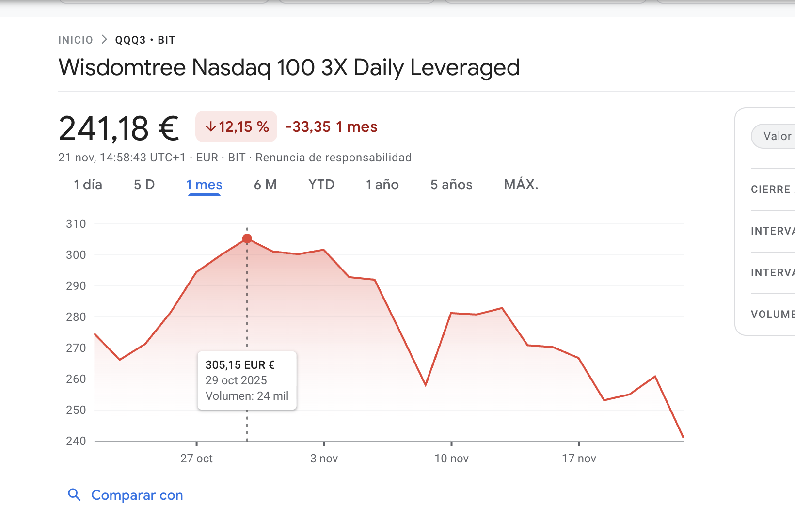Viewport: 795px width, 506px height.
Task: Click the magnifier icon beside Comparar con
Action: point(74,495)
